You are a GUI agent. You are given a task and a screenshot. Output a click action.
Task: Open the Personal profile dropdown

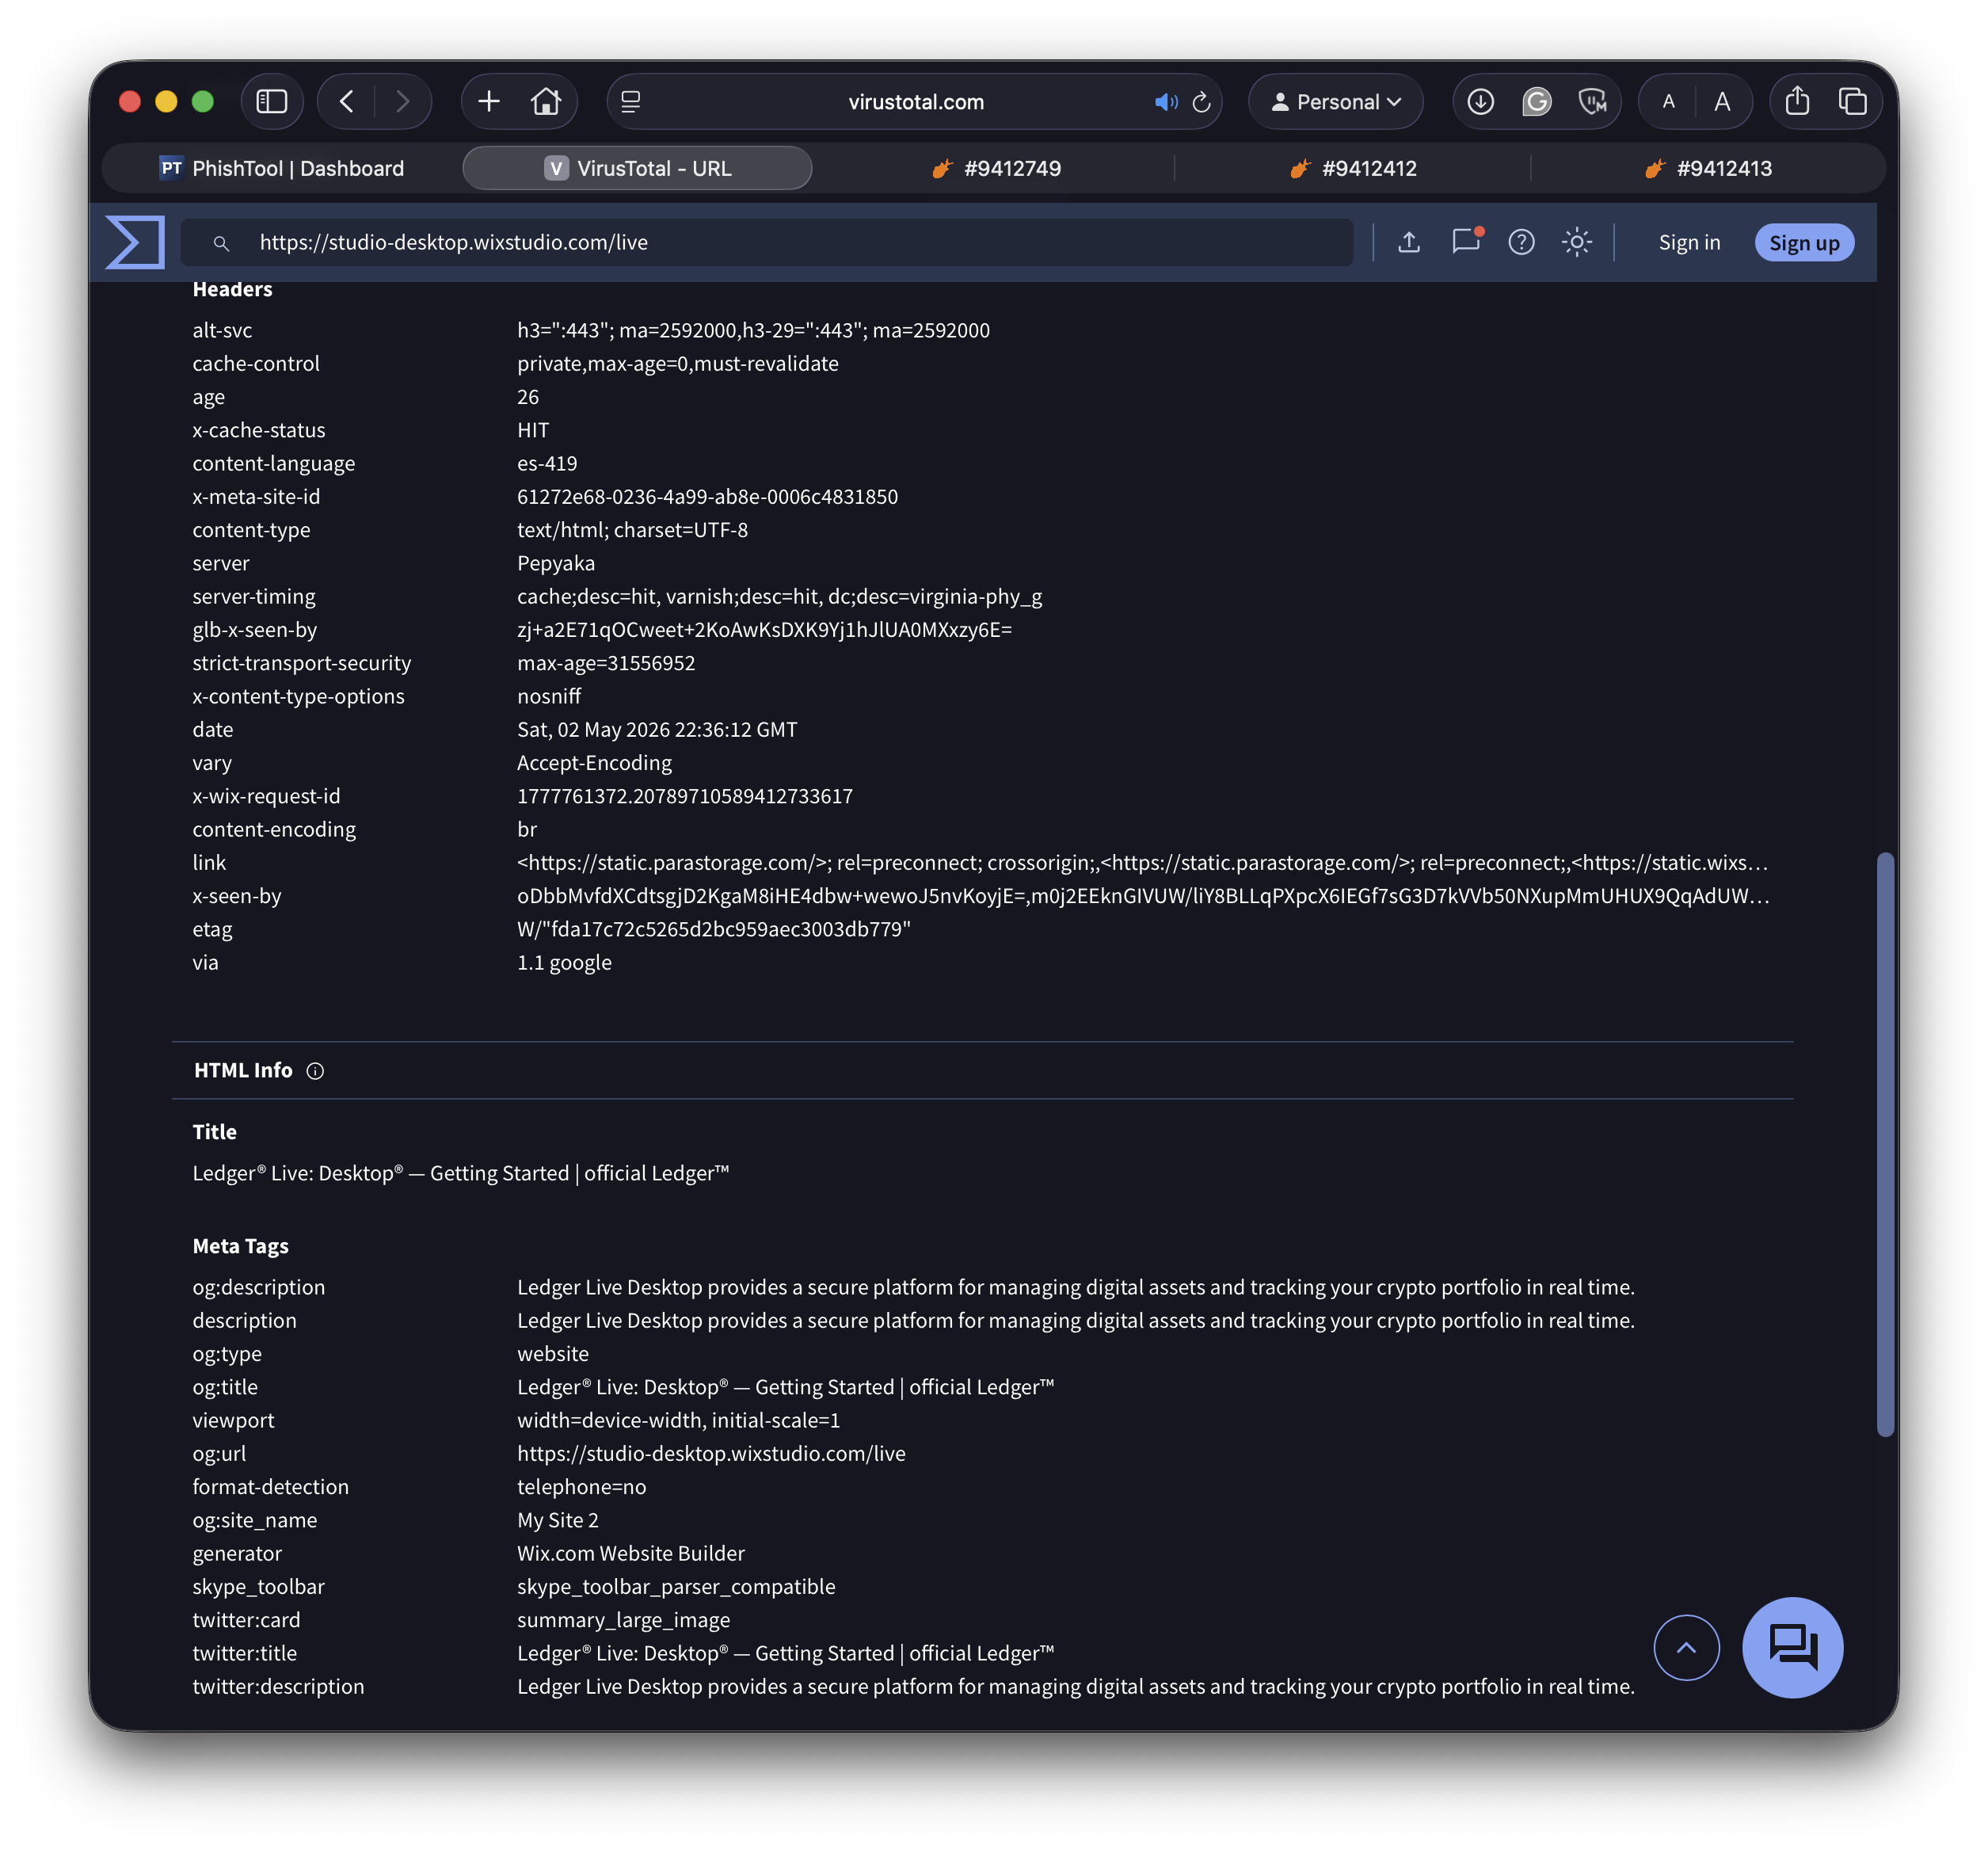[x=1336, y=101]
